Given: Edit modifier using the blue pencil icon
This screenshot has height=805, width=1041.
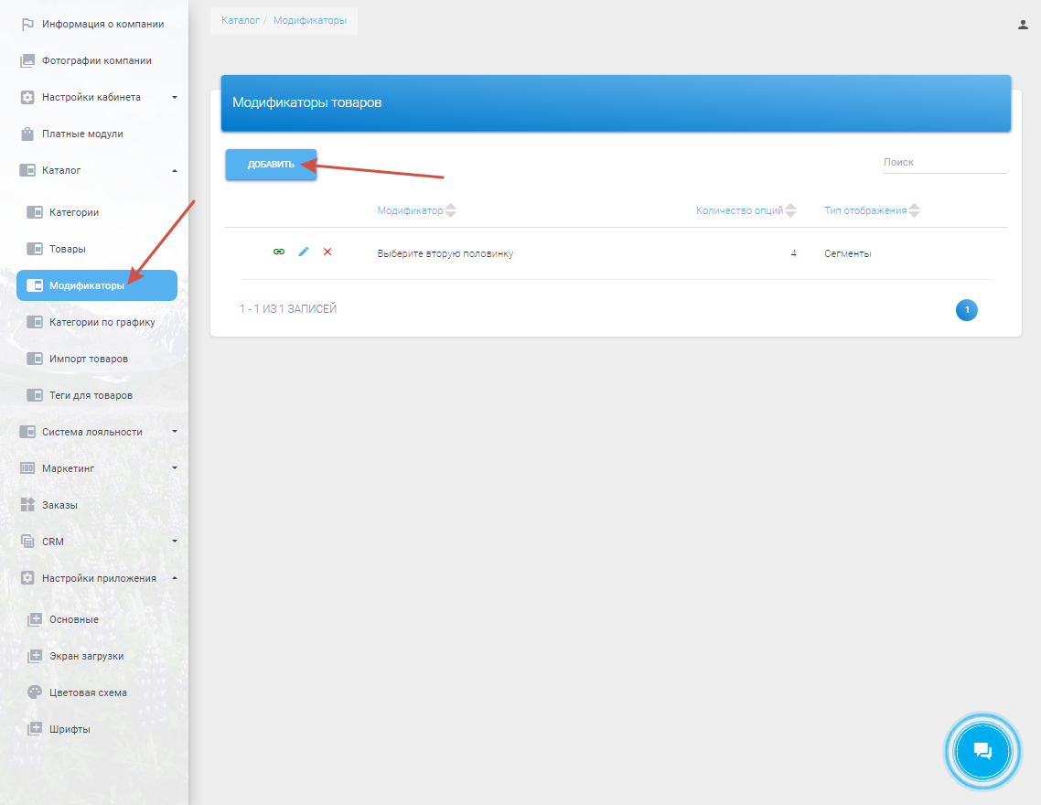Looking at the screenshot, I should (304, 252).
